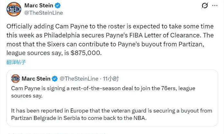Click the @TheSteinLine handle in the quoted post
The height and width of the screenshot is (134, 224).
click(78, 79)
